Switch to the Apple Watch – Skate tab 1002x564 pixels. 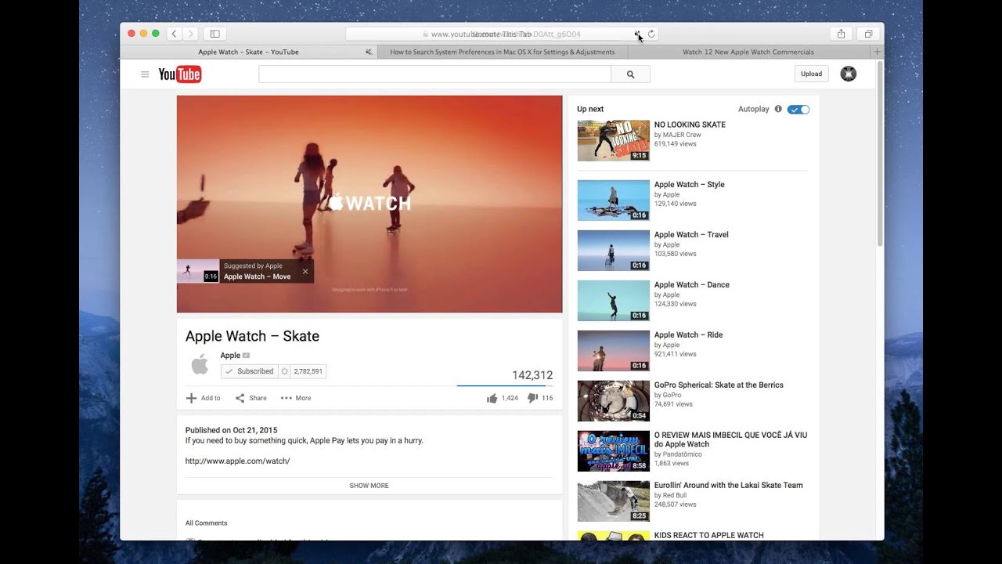[248, 52]
